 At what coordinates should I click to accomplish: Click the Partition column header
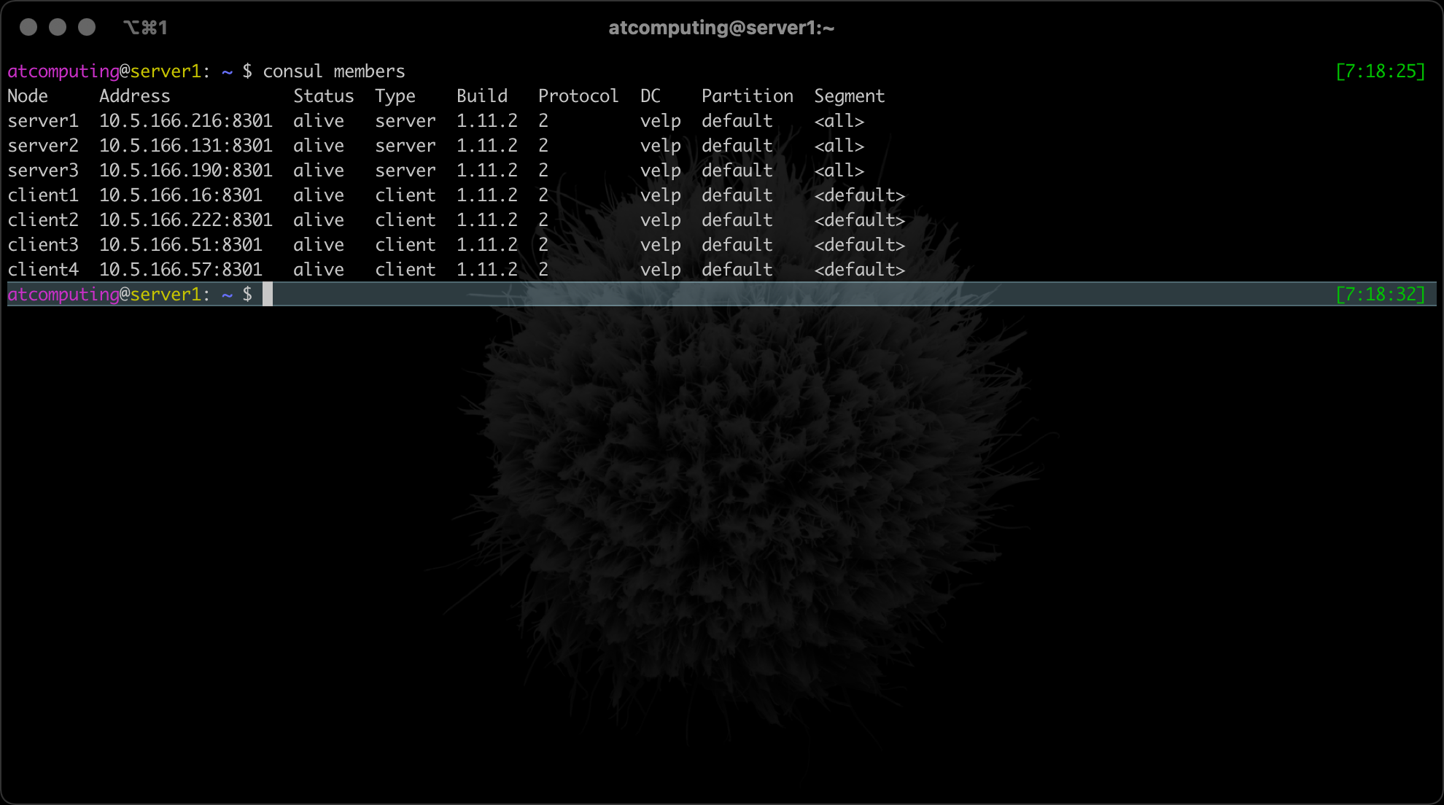point(747,96)
